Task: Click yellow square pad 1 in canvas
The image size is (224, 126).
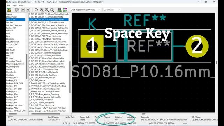Action: (92, 46)
